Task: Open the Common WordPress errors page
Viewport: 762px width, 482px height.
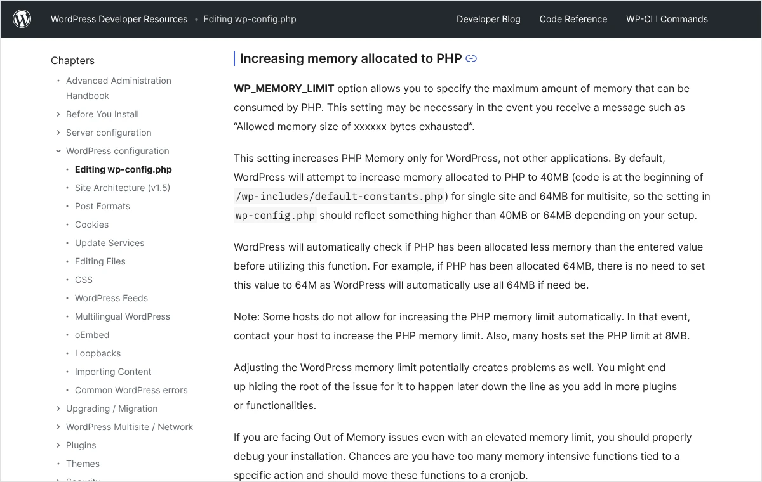Action: [x=131, y=390]
